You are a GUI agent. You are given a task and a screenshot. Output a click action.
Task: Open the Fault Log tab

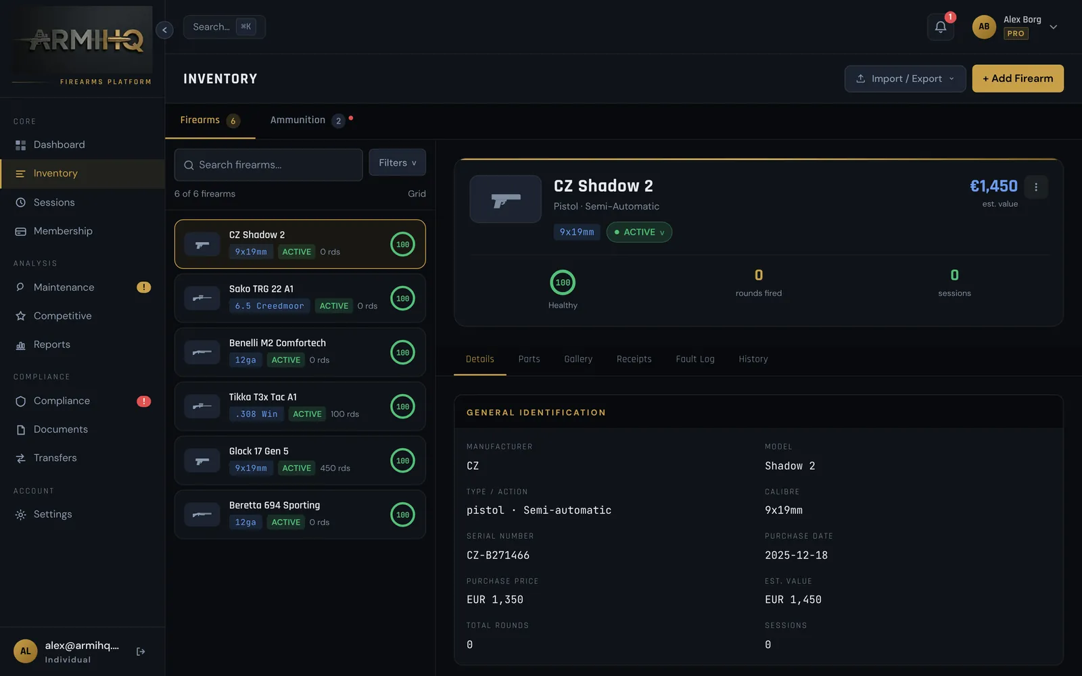click(695, 359)
